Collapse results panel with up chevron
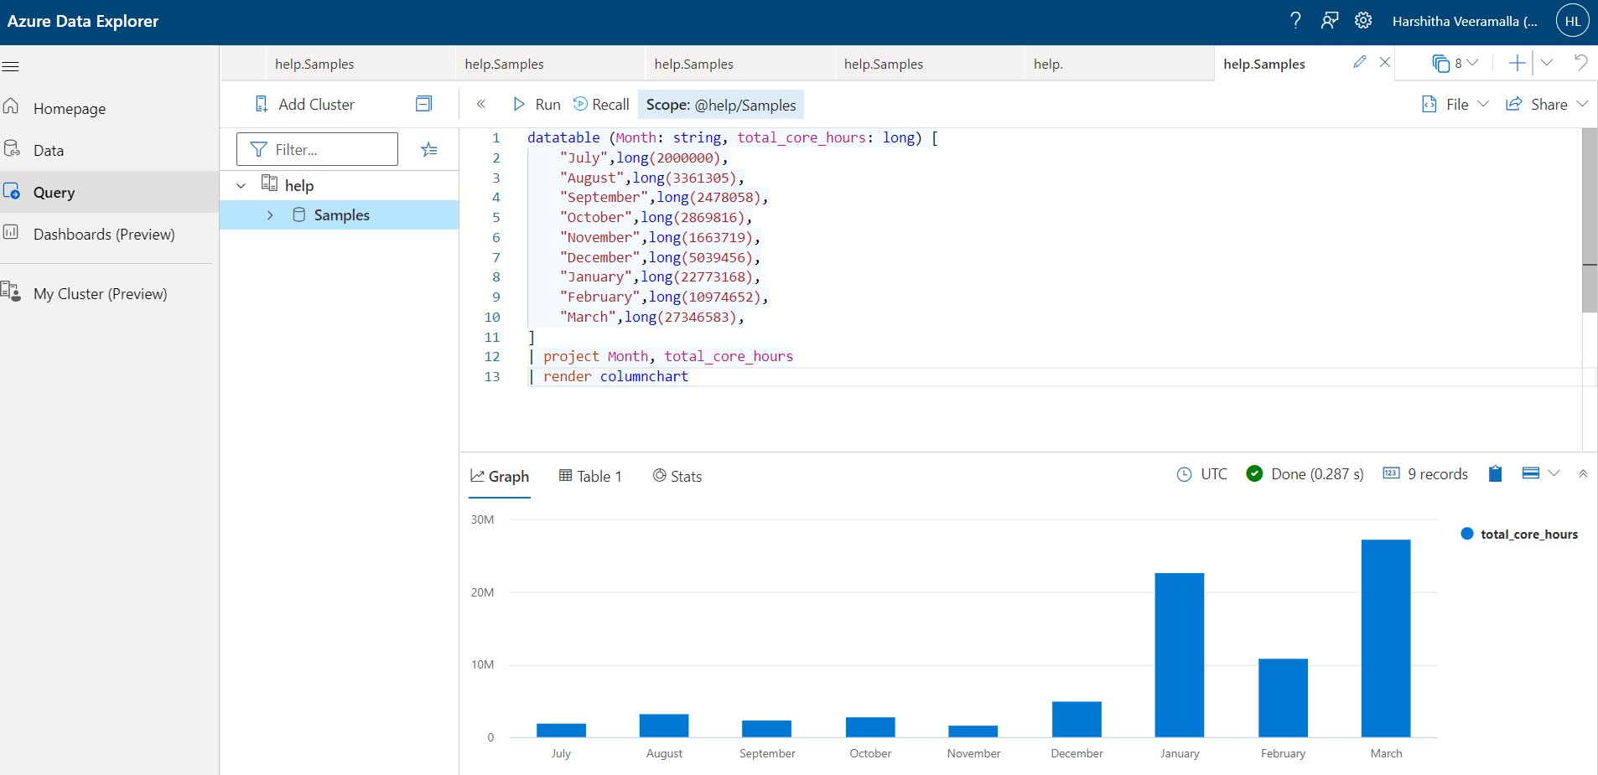This screenshot has height=775, width=1598. pos(1583,473)
